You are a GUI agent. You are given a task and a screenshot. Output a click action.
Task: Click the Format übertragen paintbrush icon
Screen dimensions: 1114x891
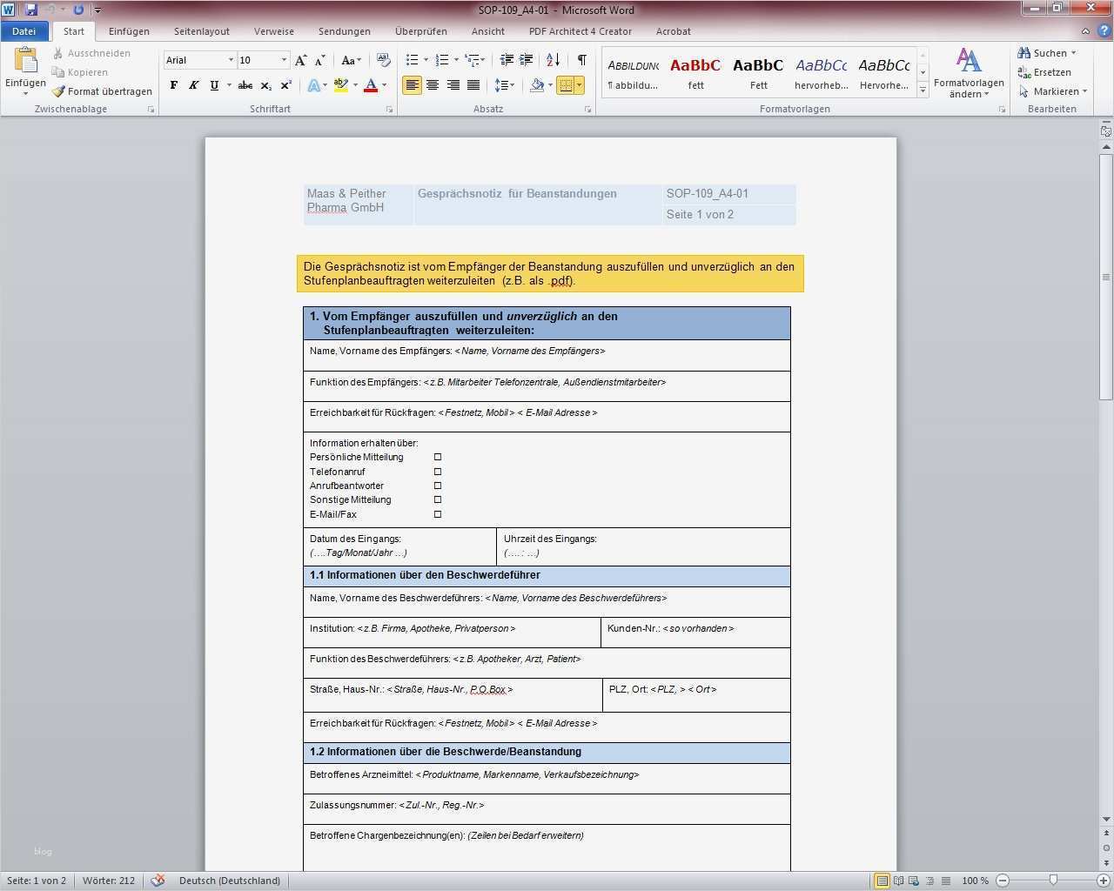(58, 91)
